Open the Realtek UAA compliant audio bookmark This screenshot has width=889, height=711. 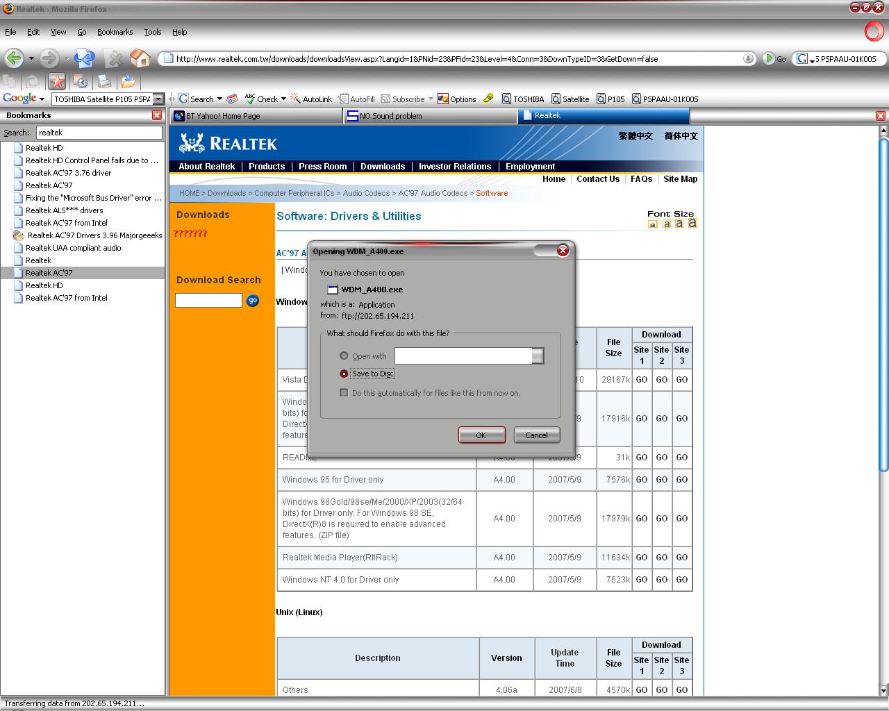[74, 248]
